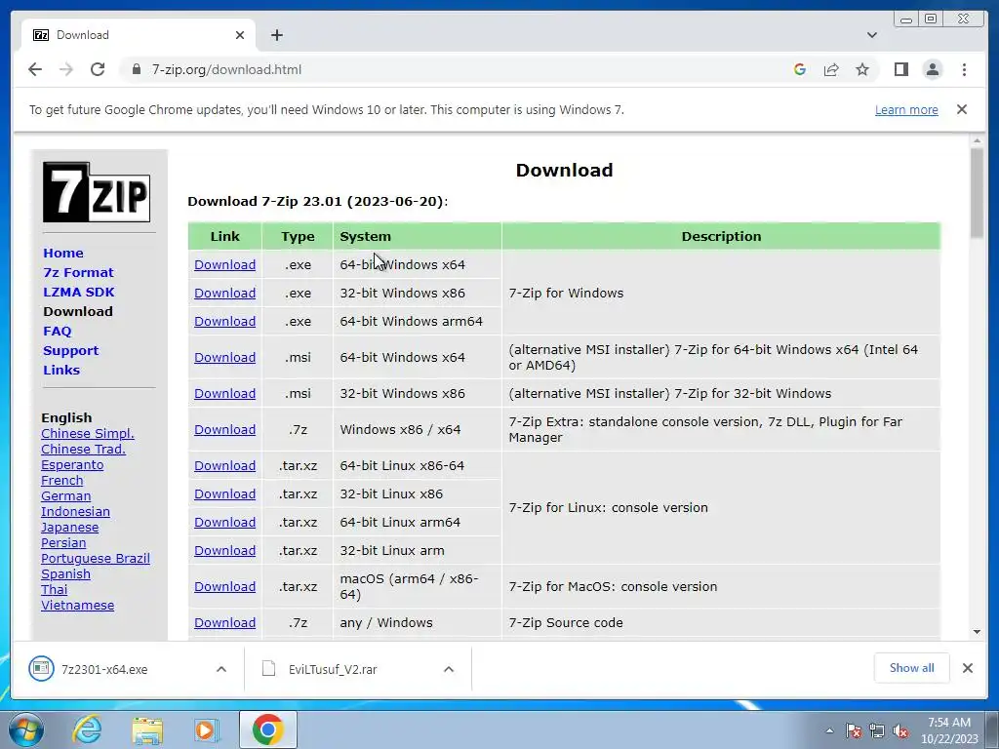
Task: Bookmark this page with the star icon
Action: click(862, 69)
